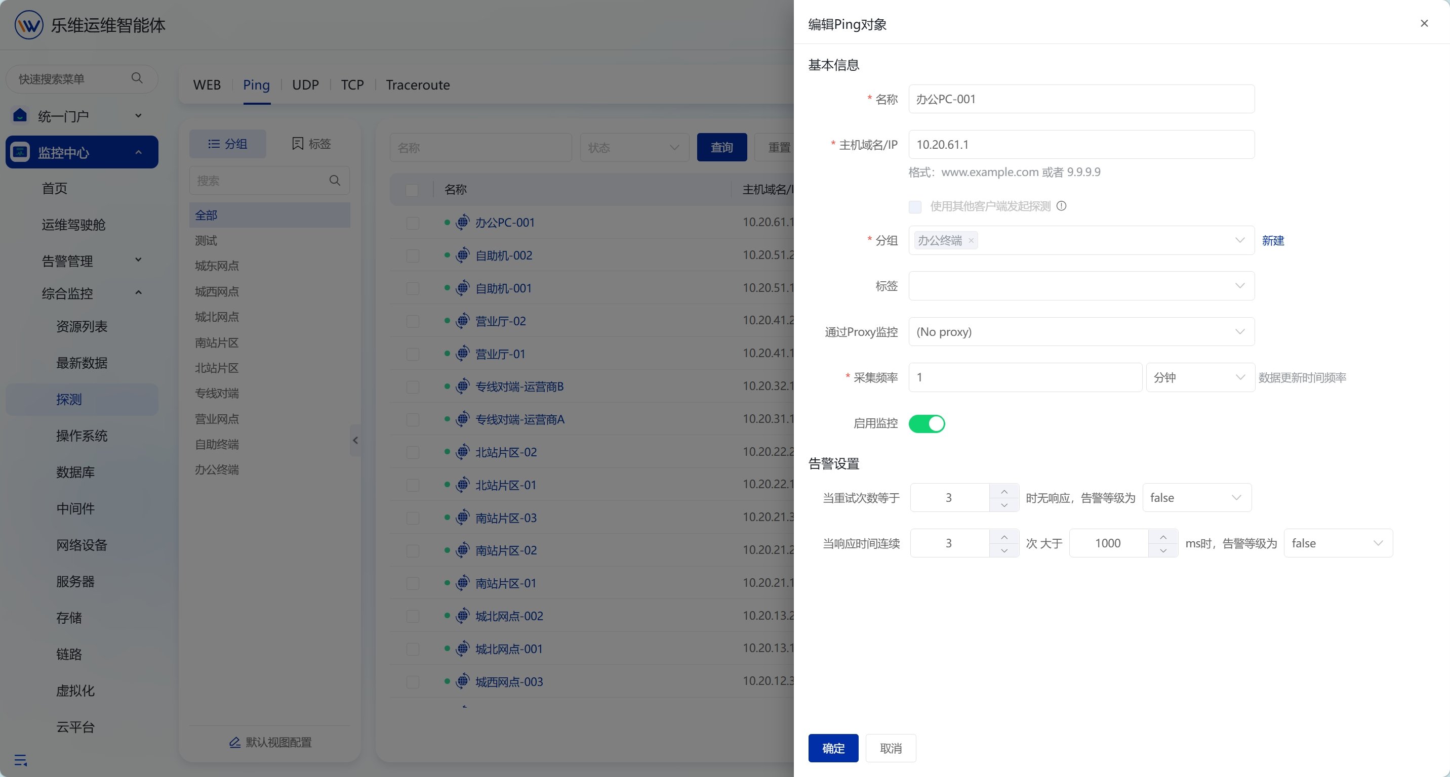Open 资源列表 in the sidebar

click(x=82, y=326)
